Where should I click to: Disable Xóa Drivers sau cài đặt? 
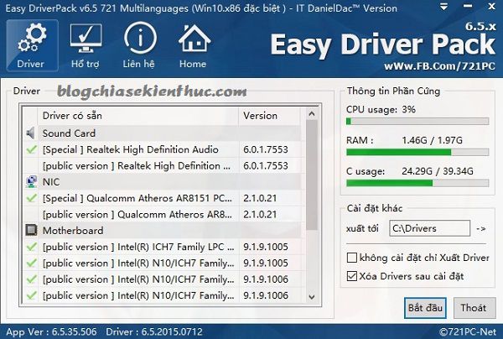[352, 276]
